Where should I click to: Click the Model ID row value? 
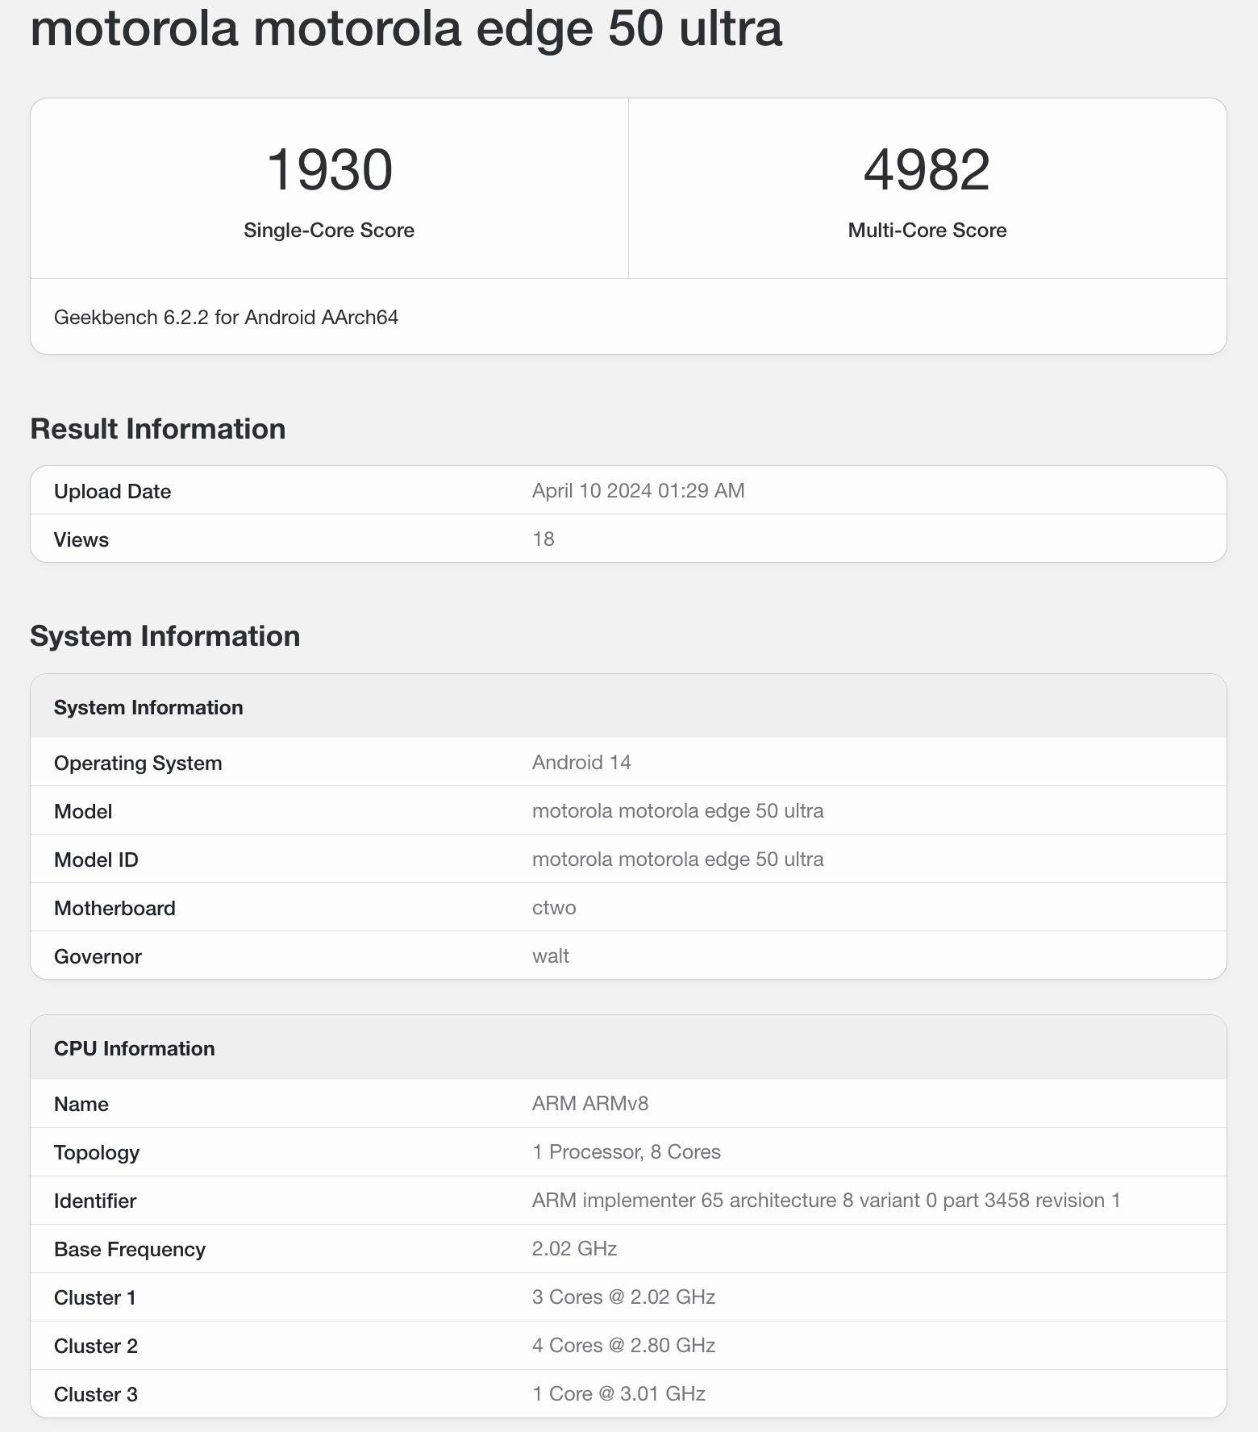tap(677, 860)
